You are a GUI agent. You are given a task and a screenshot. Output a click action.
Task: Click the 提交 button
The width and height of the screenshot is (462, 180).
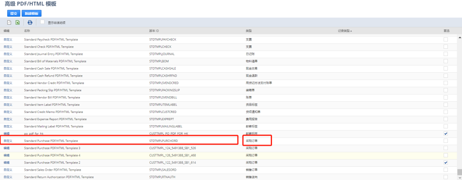[x=14, y=13]
